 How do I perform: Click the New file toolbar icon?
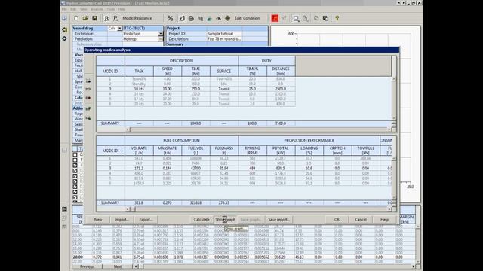(x=76, y=18)
